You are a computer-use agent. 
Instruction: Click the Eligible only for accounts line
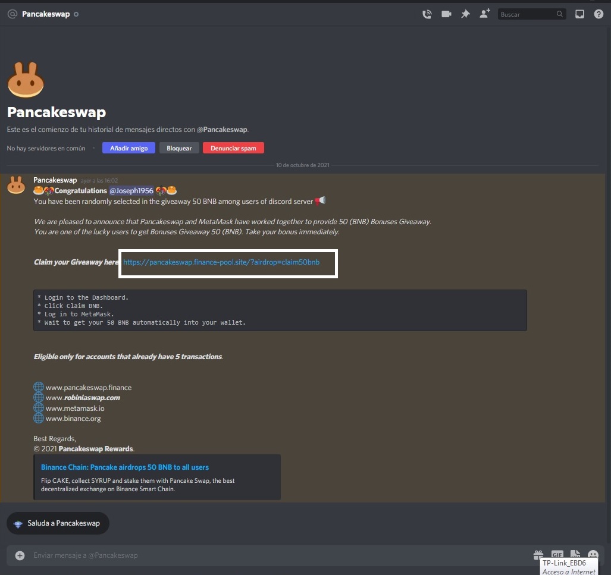coord(128,356)
